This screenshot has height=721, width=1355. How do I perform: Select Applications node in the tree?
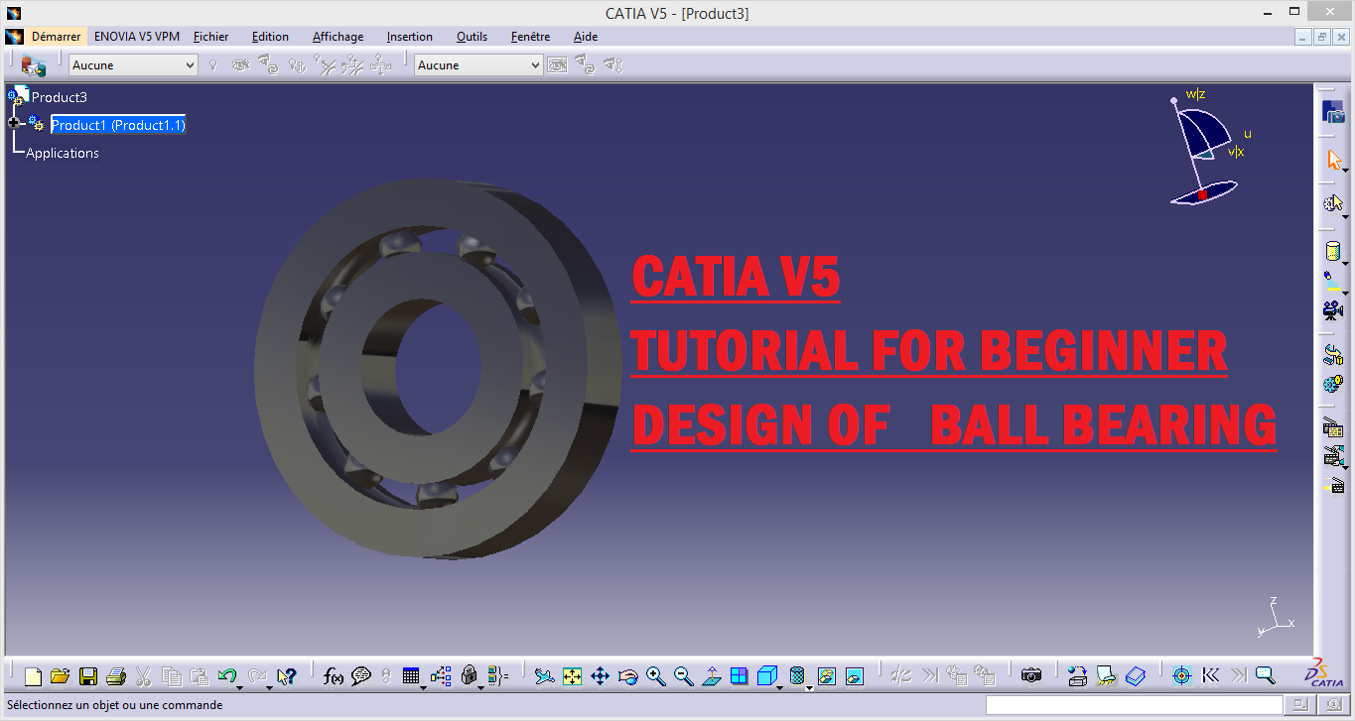[x=63, y=153]
